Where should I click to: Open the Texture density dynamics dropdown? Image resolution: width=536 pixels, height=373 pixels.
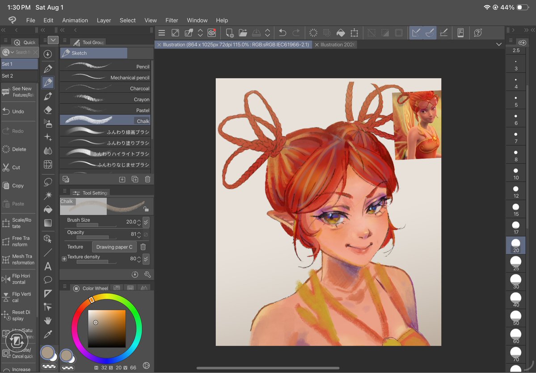[x=146, y=259]
